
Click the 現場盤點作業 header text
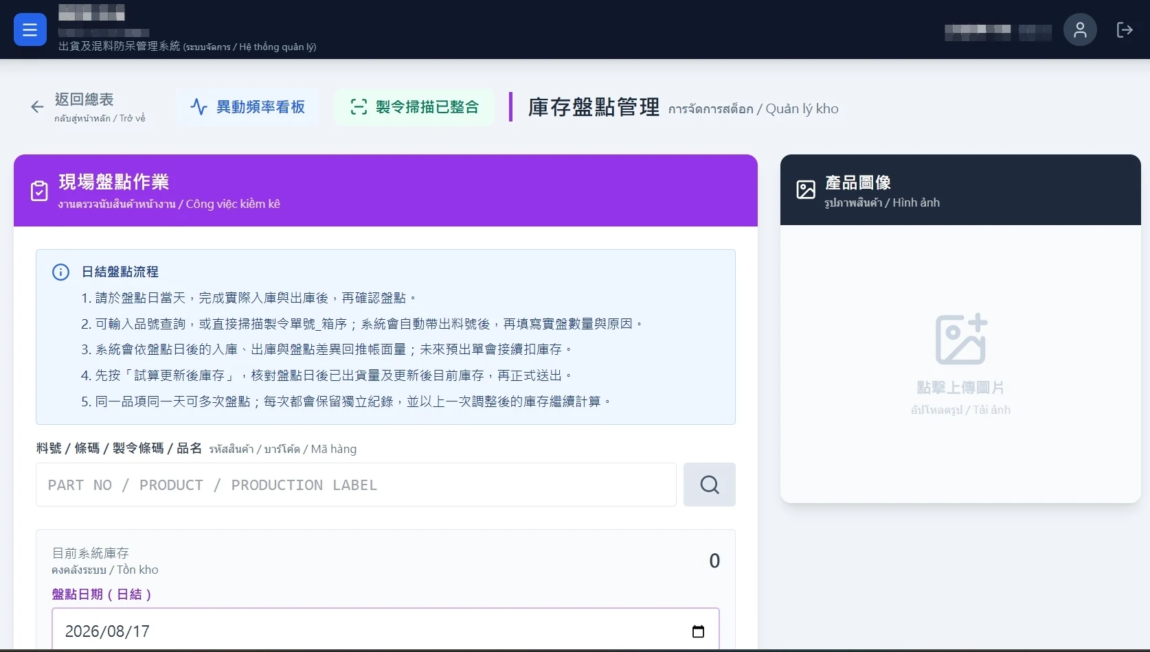click(114, 182)
